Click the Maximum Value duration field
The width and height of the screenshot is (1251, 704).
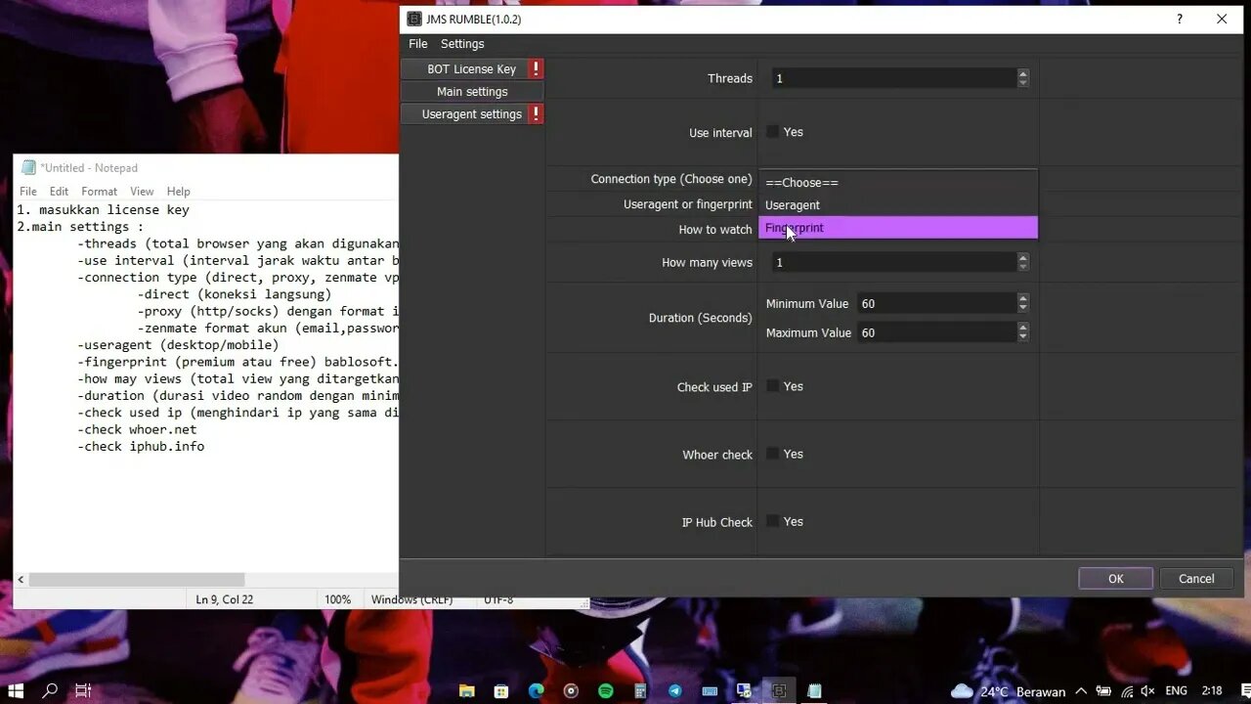[936, 332]
